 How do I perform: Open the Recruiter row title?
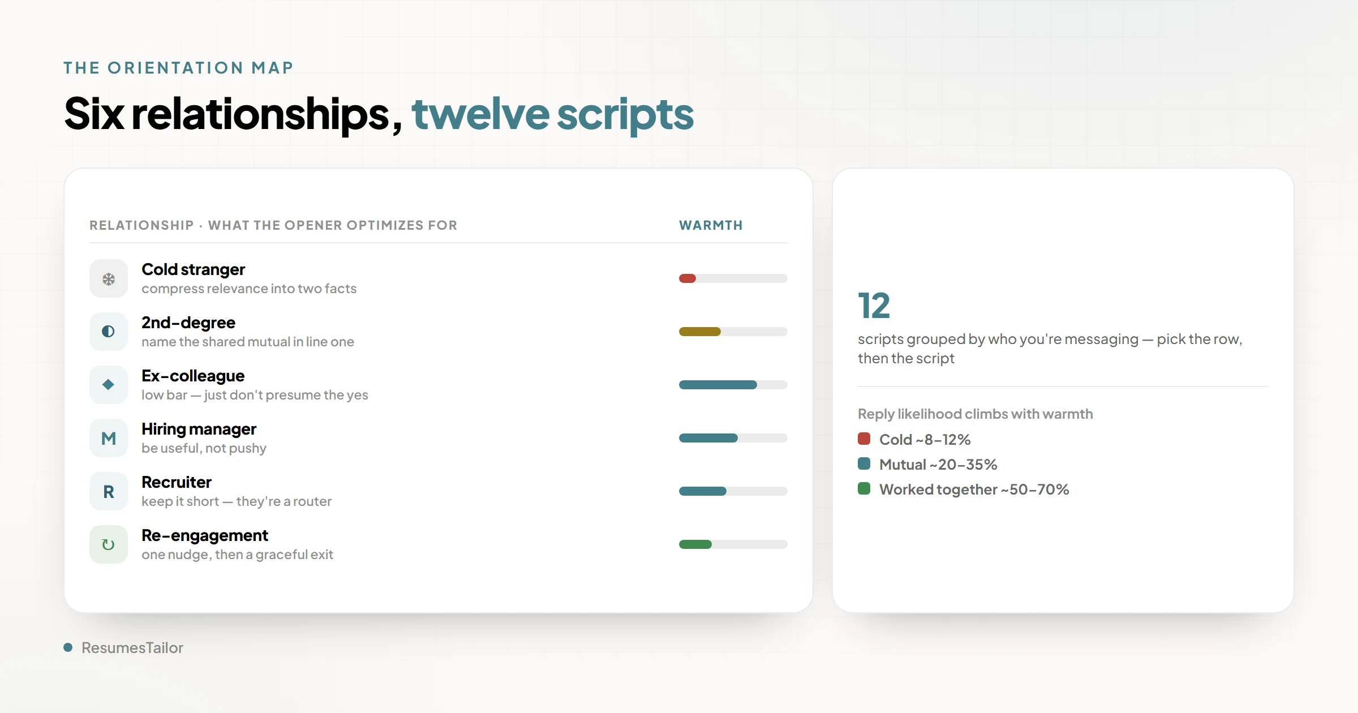click(x=176, y=482)
